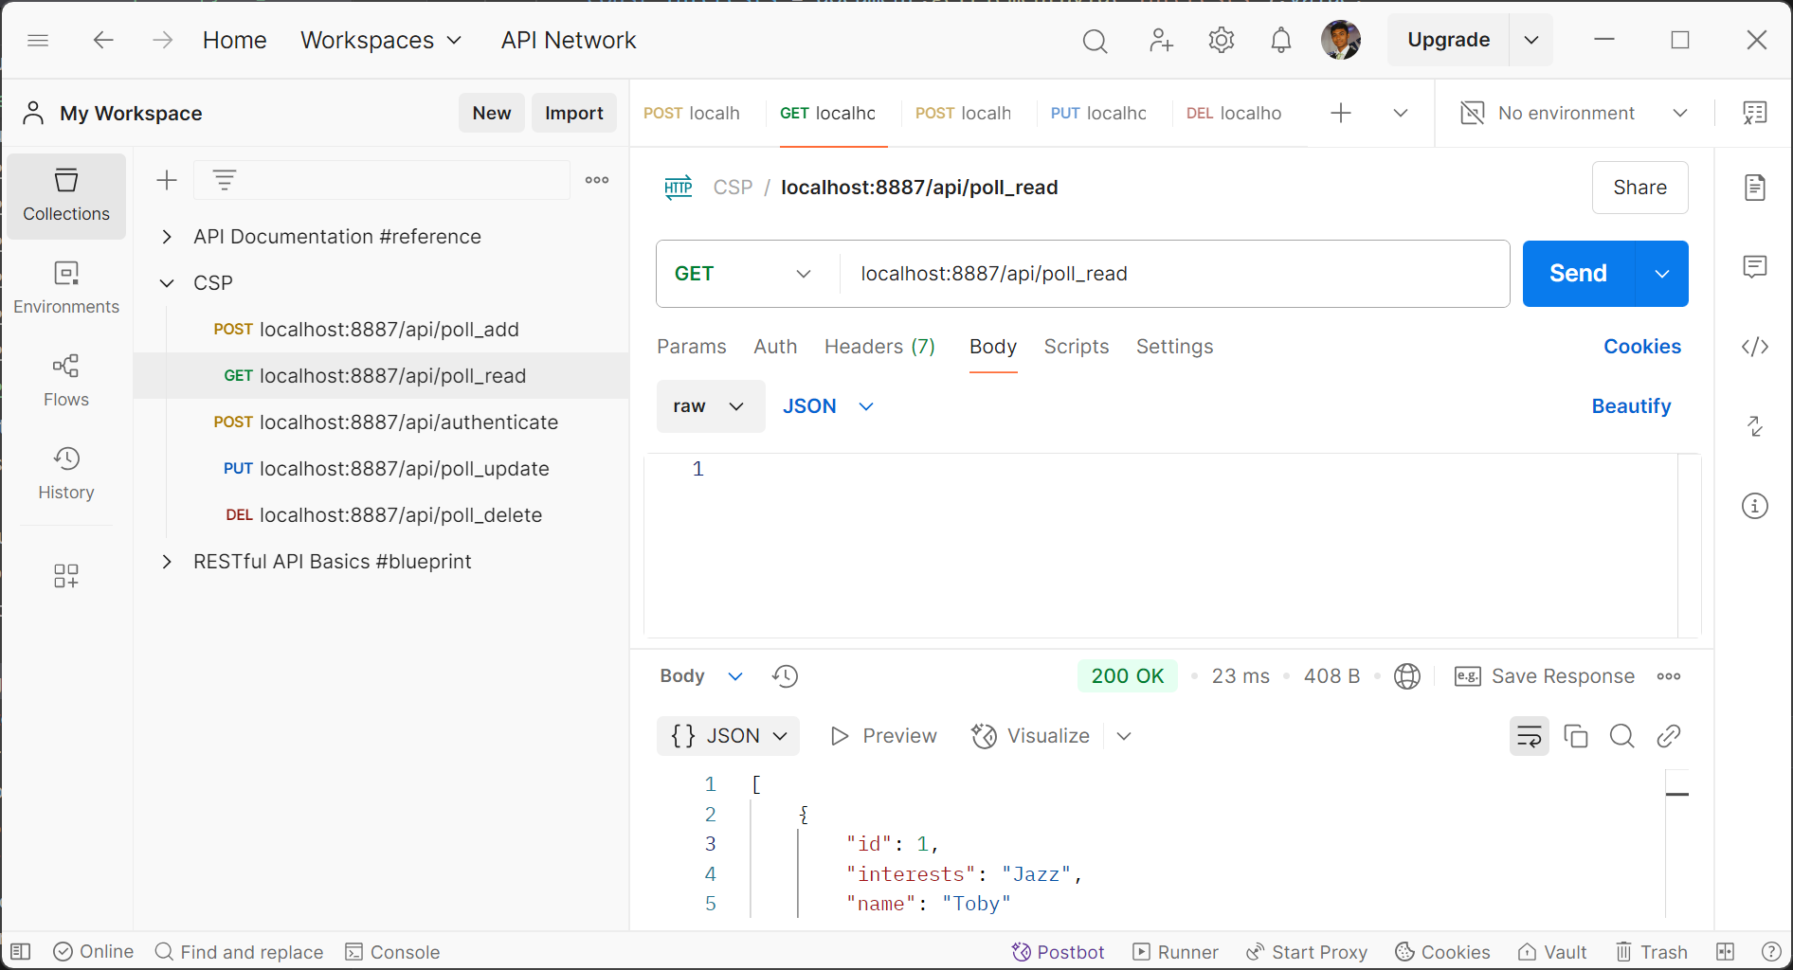
Task: Toggle the two-pane layout in status bar
Action: pos(1725,952)
